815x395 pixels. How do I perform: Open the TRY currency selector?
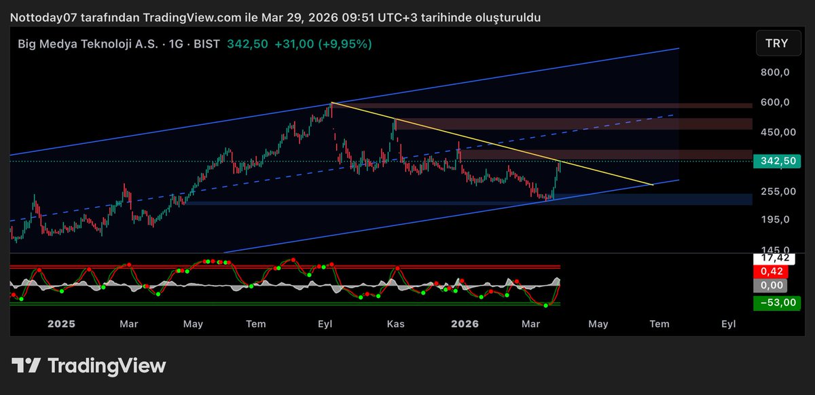click(x=778, y=43)
